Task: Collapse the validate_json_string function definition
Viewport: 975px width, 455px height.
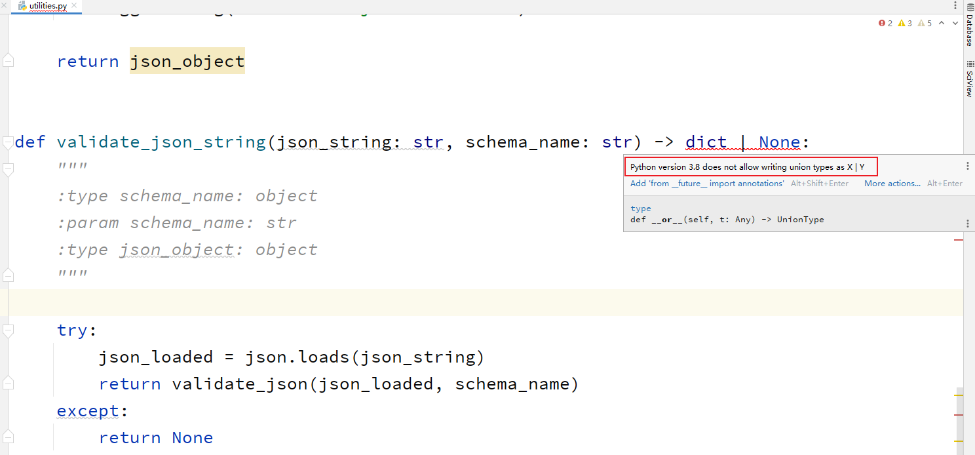Action: click(x=8, y=142)
